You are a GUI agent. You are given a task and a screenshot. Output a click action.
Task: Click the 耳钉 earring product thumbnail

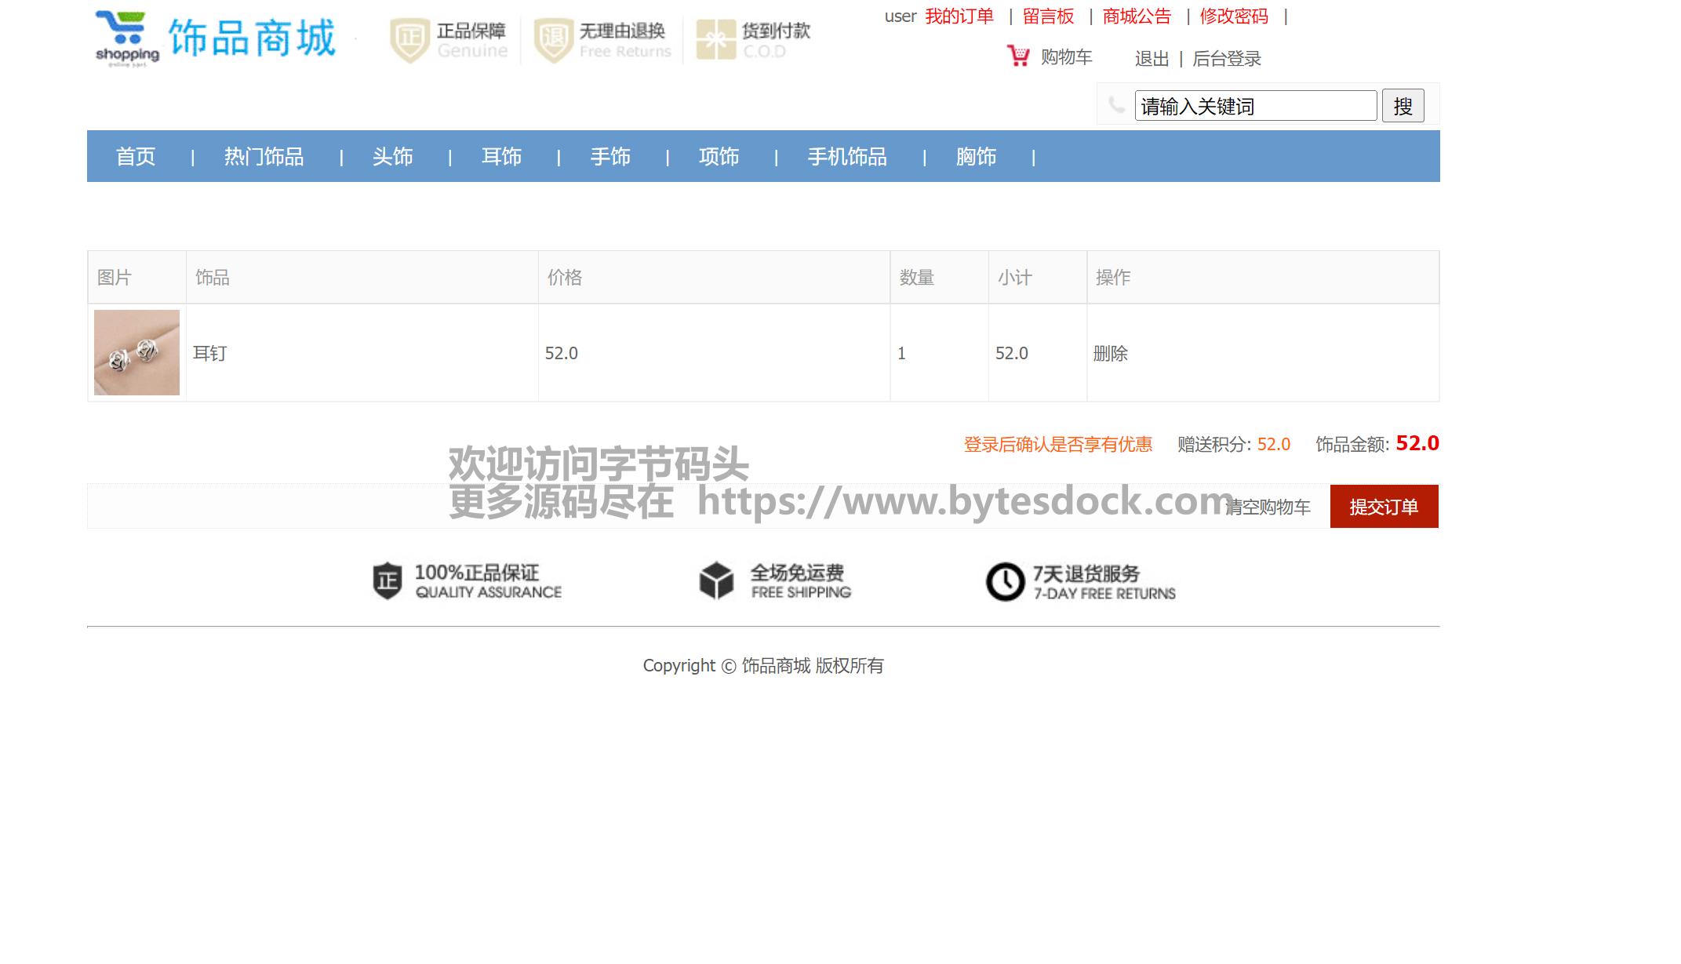click(x=136, y=353)
